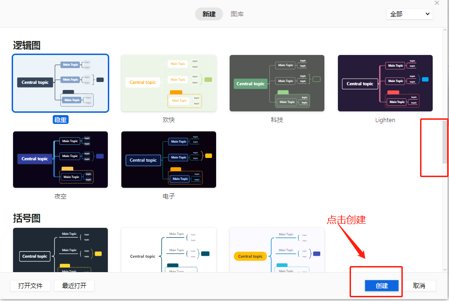Choose 括号图 template with yellow central topic
The width and height of the screenshot is (449, 301).
[x=277, y=250]
